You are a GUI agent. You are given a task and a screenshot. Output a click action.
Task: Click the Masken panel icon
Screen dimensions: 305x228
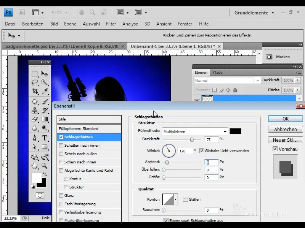(269, 57)
